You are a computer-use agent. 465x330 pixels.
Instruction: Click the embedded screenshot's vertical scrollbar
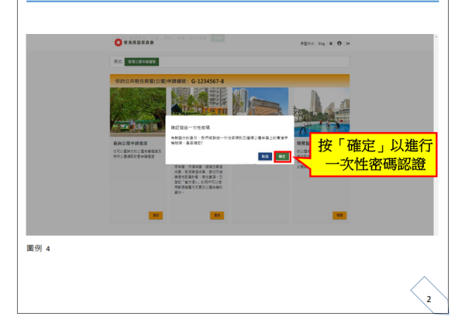pos(436,134)
